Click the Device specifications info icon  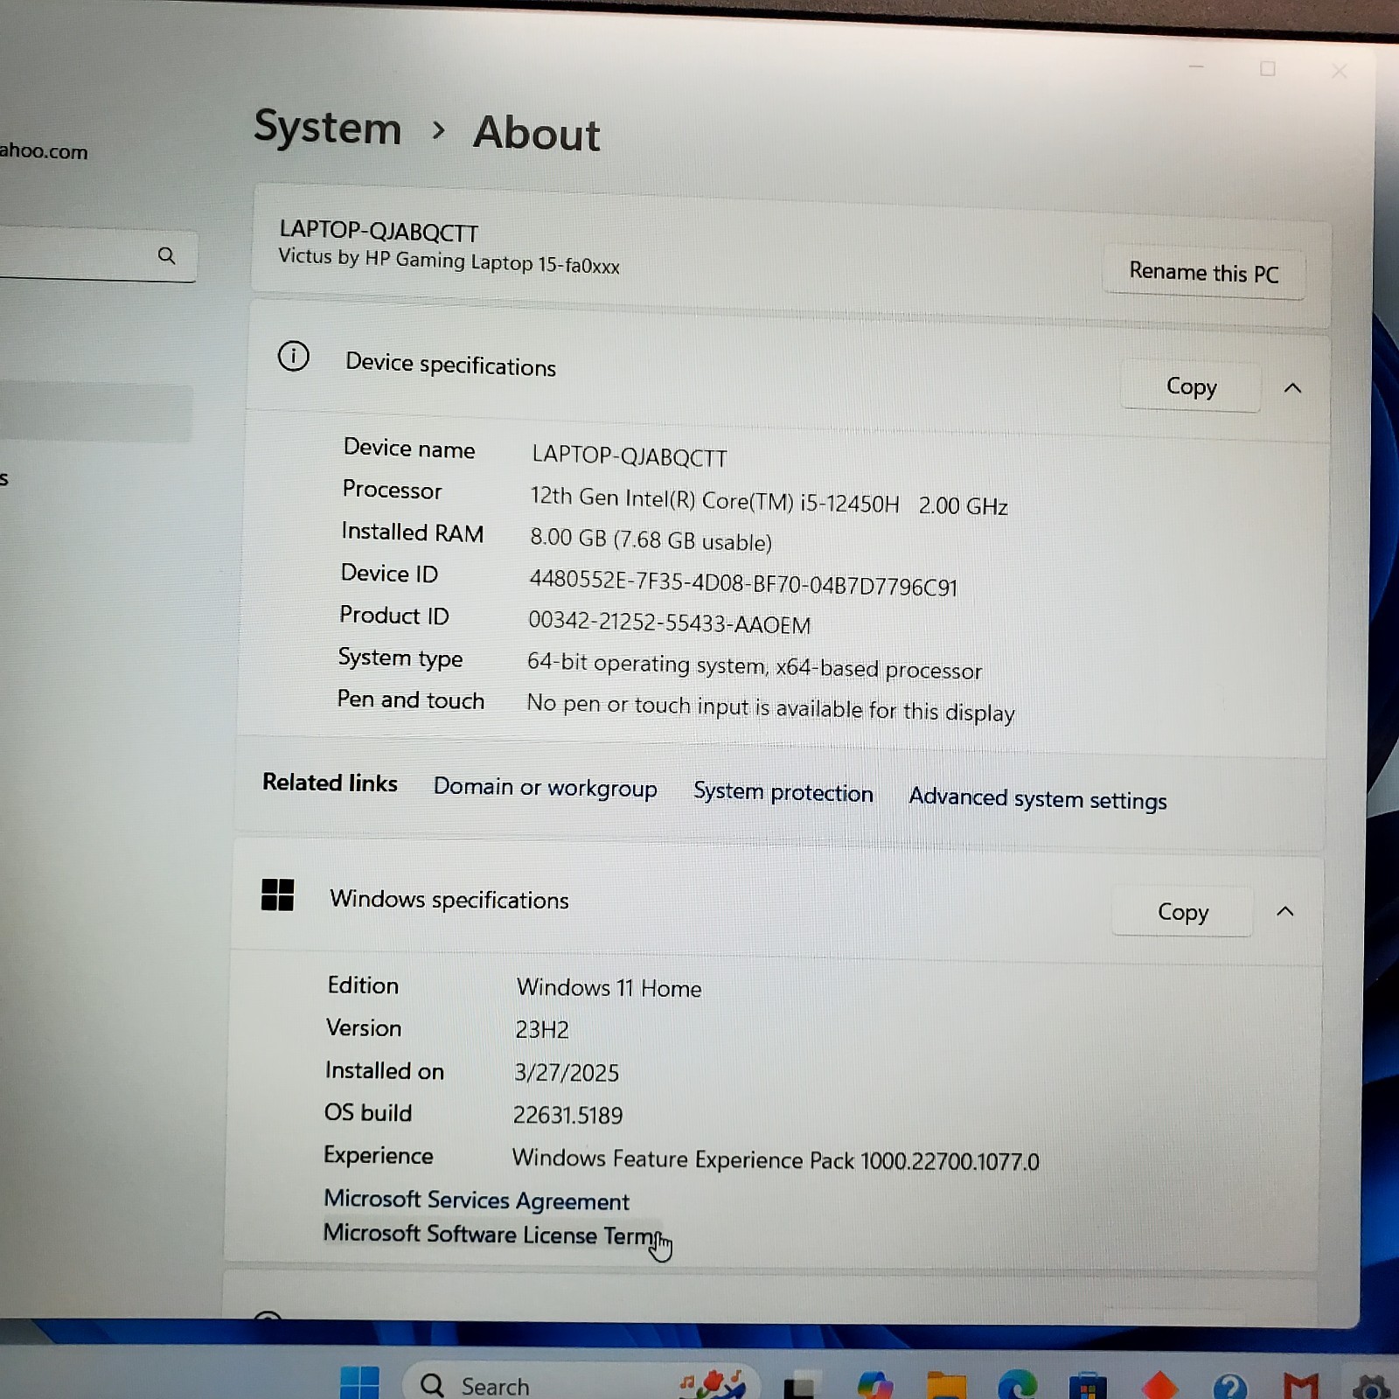pos(293,357)
